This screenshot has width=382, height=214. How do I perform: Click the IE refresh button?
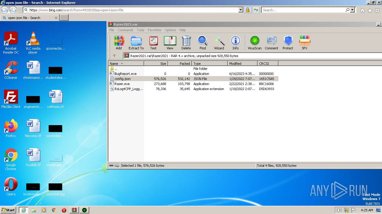pos(256,10)
